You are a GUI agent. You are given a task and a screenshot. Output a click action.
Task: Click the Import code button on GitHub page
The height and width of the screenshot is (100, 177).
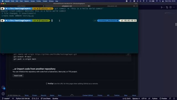point(18,76)
